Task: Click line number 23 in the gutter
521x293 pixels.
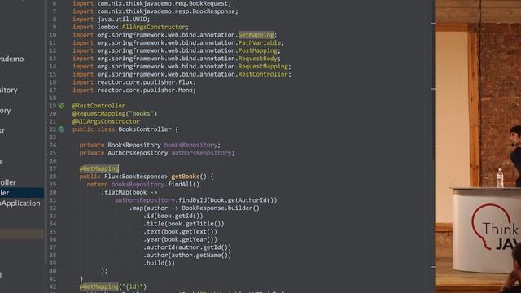Action: coord(53,138)
